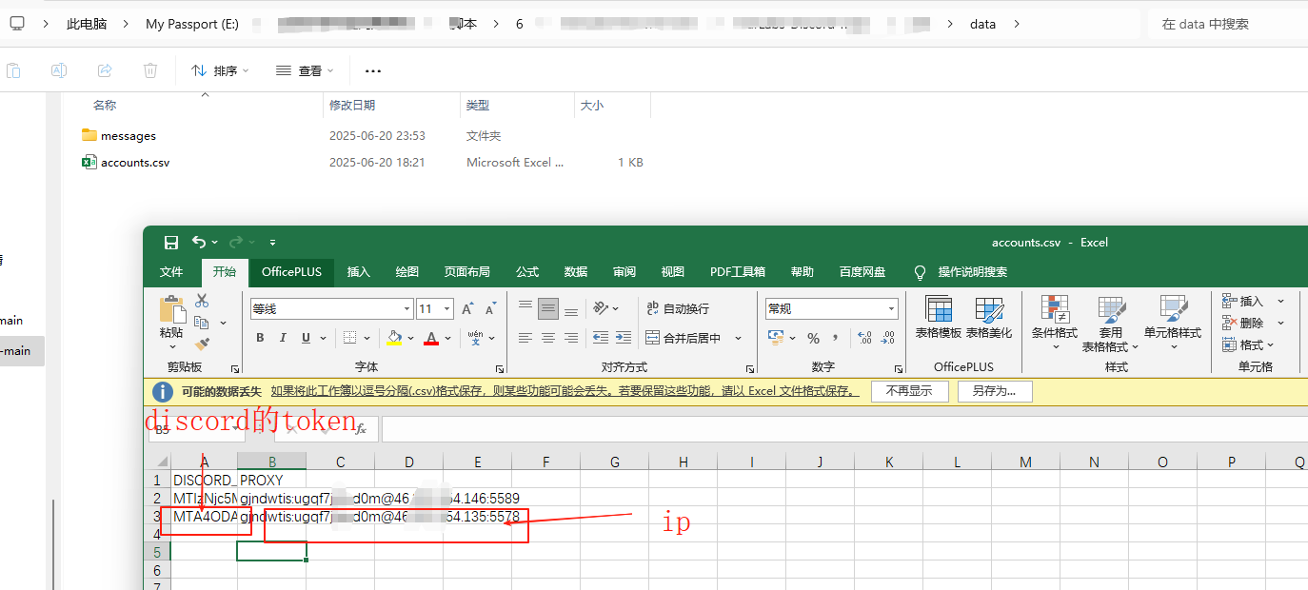The height and width of the screenshot is (590, 1308).
Task: Open the fill color dropdown arrow
Action: pyautogui.click(x=410, y=338)
